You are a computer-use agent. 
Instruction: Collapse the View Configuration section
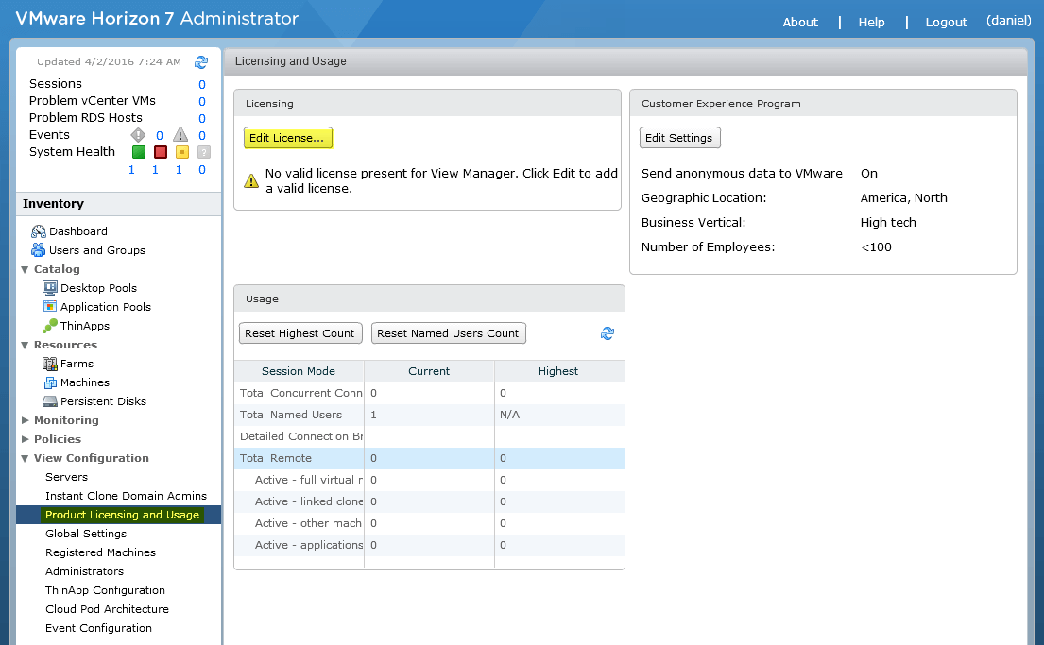(25, 458)
